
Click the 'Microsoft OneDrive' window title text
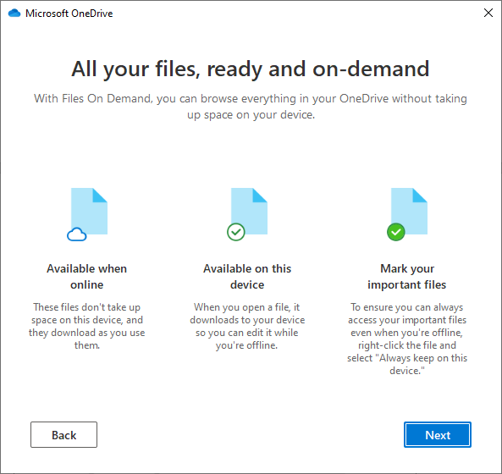coord(69,14)
